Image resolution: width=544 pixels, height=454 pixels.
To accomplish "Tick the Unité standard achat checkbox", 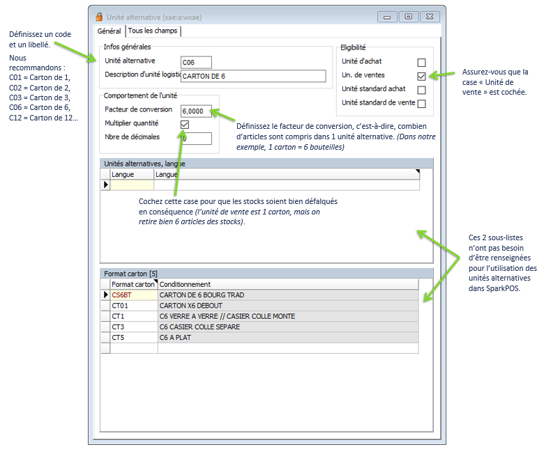I will point(421,90).
